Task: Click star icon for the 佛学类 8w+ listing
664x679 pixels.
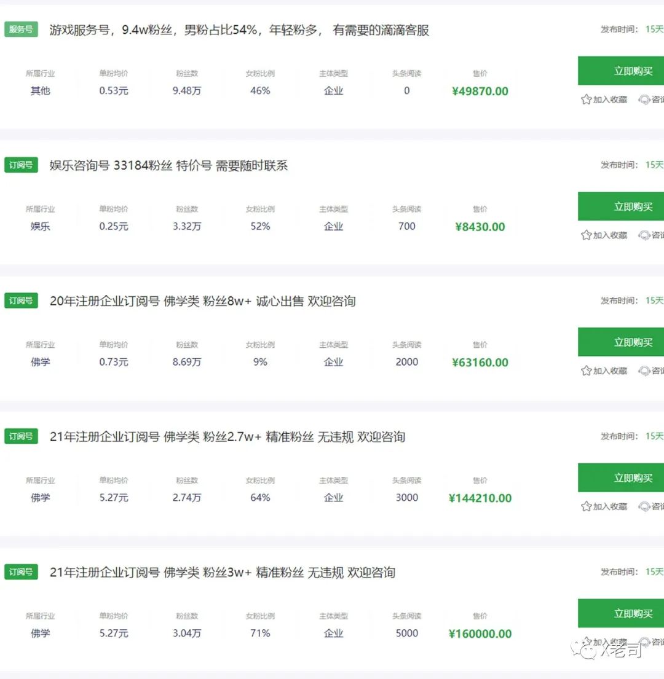Action: 586,371
